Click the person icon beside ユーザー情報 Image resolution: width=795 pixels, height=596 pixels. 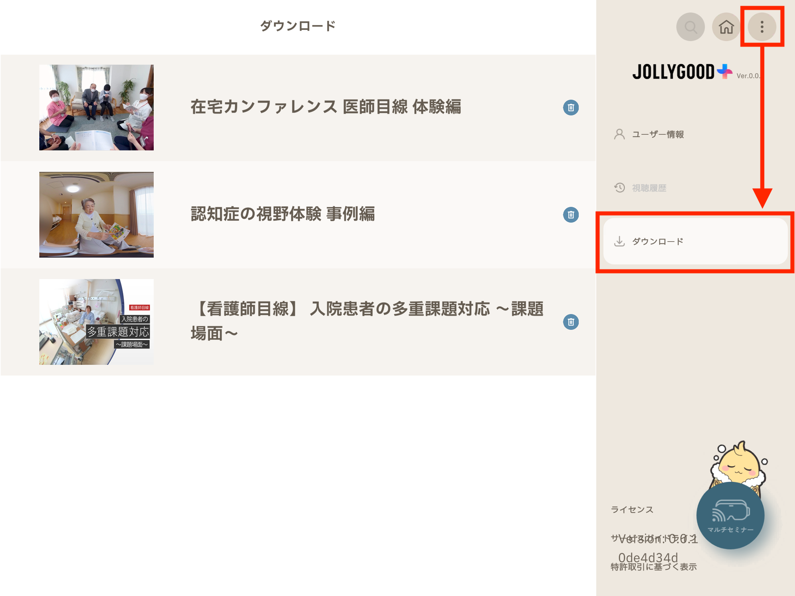619,134
